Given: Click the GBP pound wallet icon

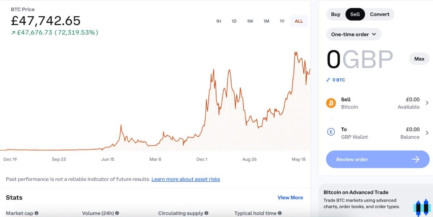Looking at the screenshot, I should 331,132.
